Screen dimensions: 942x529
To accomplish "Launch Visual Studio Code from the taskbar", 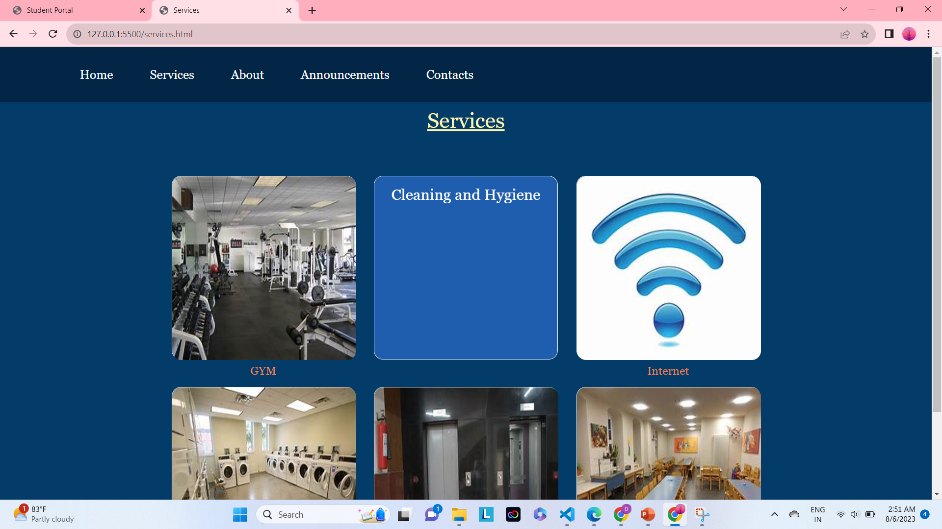I will point(567,514).
